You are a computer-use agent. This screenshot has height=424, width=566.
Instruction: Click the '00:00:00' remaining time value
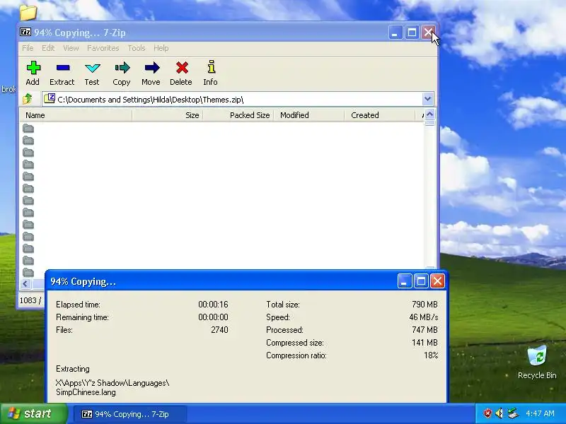pos(214,317)
